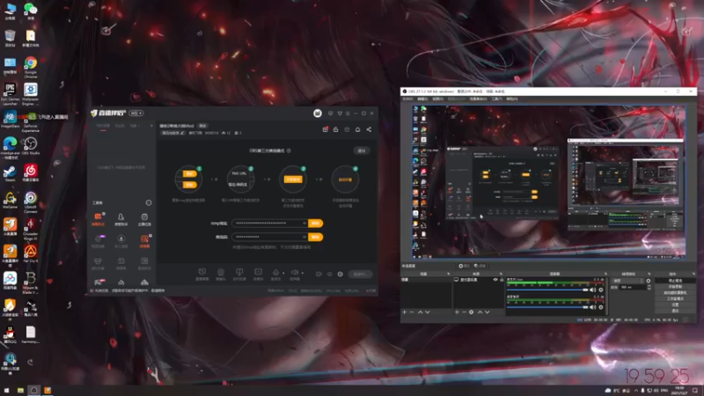Select the first underlined tab in streaming app sidebar
Image resolution: width=704 pixels, height=396 pixels.
point(103,127)
